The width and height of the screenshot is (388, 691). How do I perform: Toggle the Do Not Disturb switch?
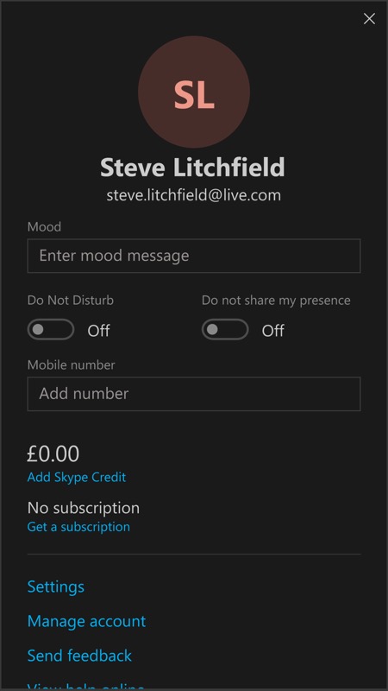[51, 330]
